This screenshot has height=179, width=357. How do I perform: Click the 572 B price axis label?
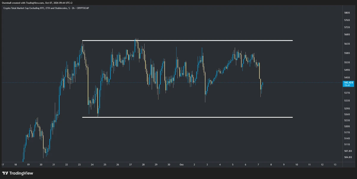347,27
